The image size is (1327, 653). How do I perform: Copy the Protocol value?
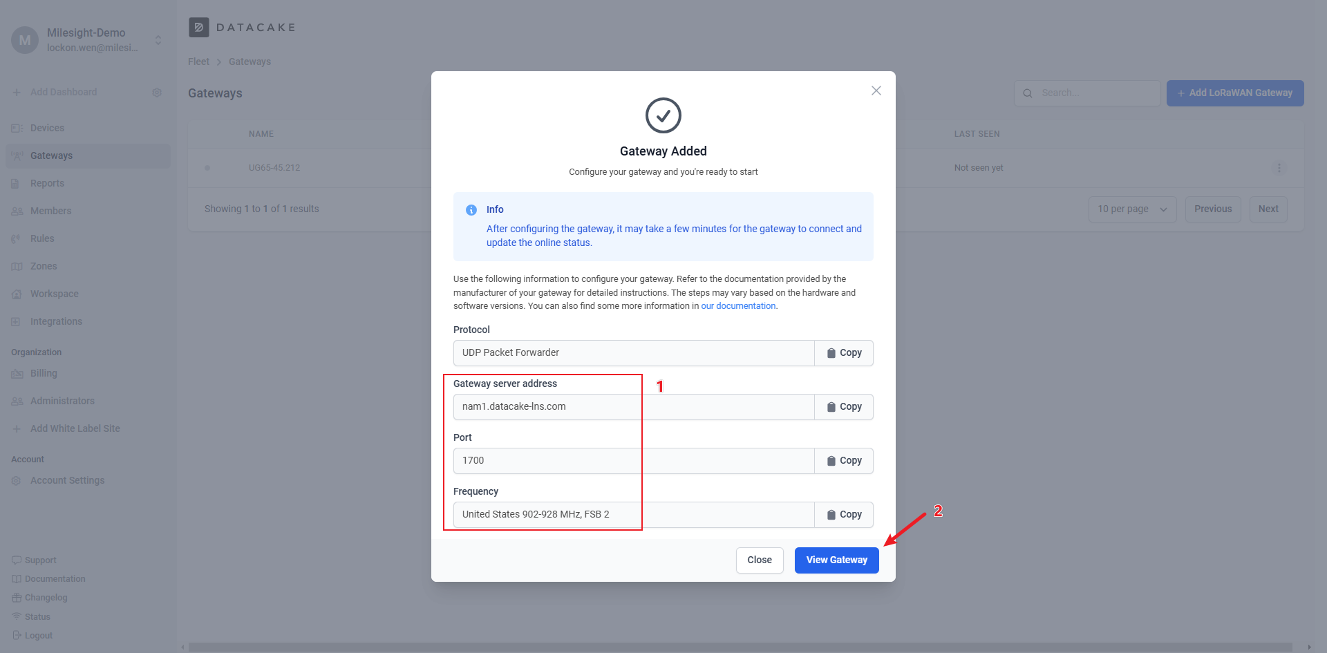(844, 353)
